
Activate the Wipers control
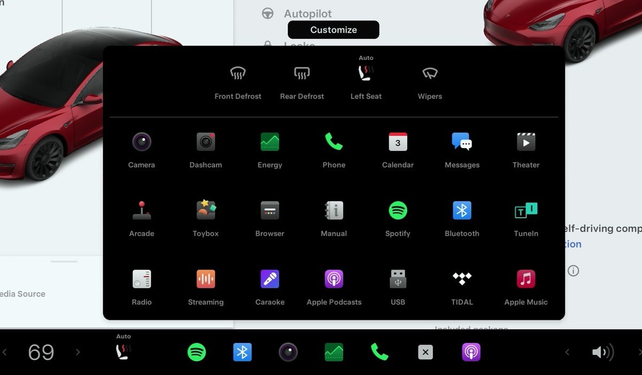click(x=430, y=82)
